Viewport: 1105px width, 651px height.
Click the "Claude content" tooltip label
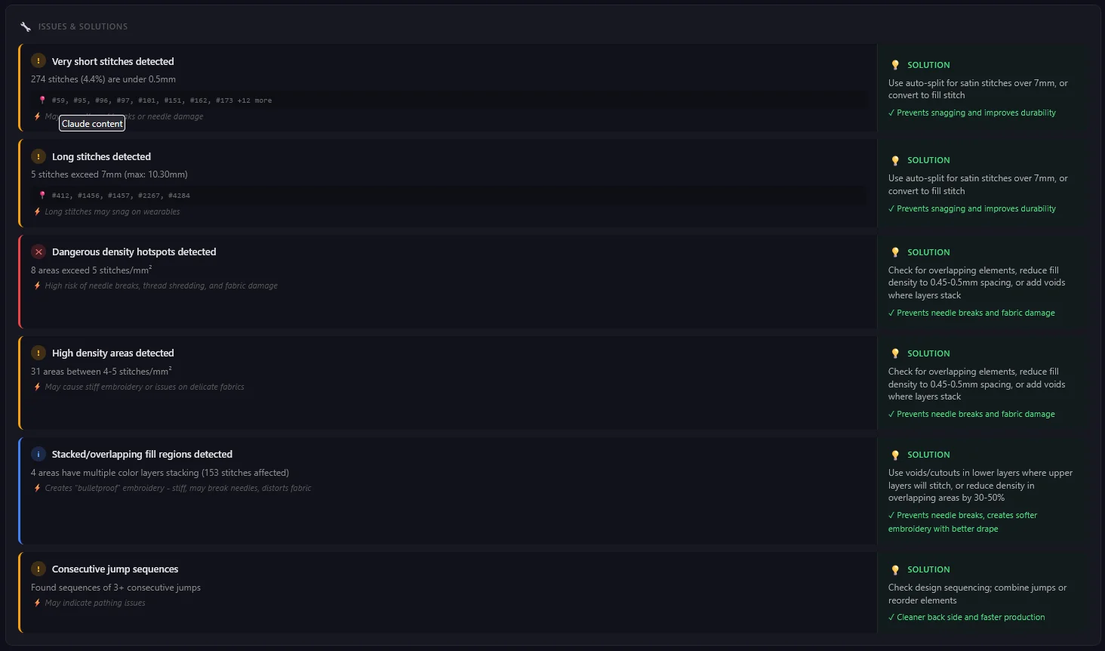point(92,124)
